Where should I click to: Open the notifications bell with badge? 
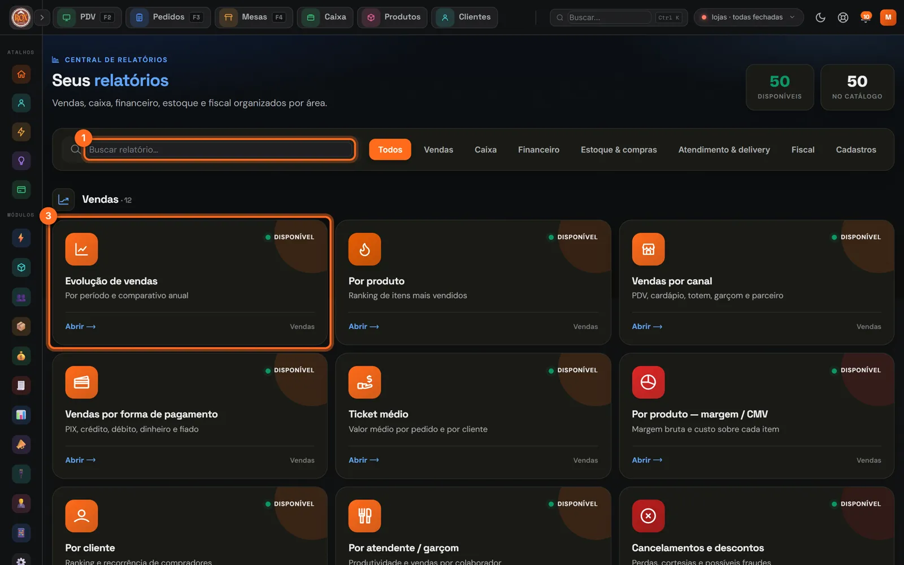[x=865, y=18]
